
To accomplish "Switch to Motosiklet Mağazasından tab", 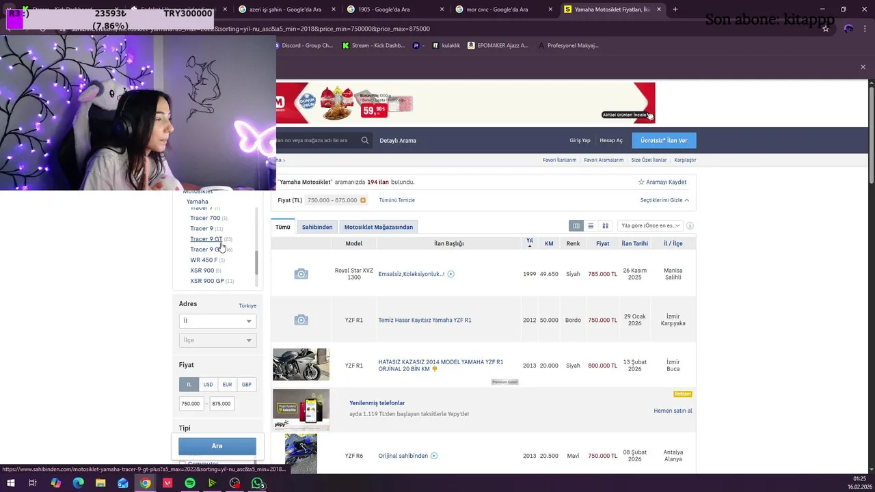I will 379,227.
